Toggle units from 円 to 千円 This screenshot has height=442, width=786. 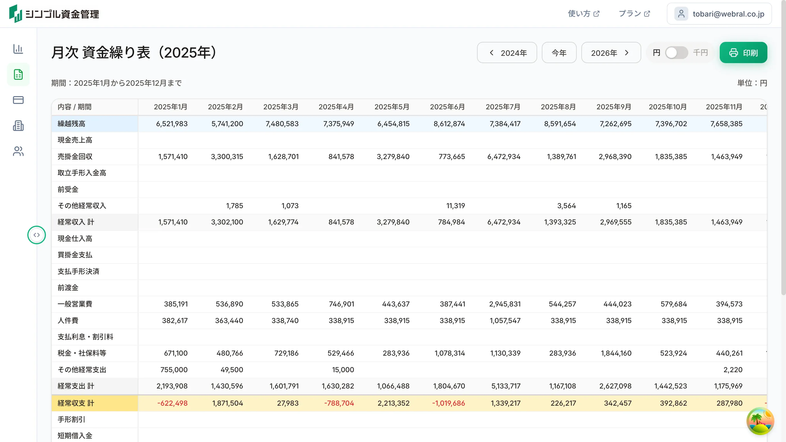[676, 53]
